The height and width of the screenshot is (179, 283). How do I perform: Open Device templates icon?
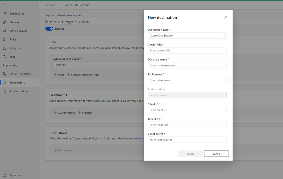4,74
